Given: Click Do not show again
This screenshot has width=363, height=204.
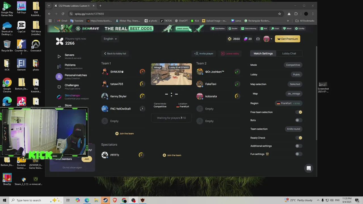Looking at the screenshot, I should pos(72,167).
